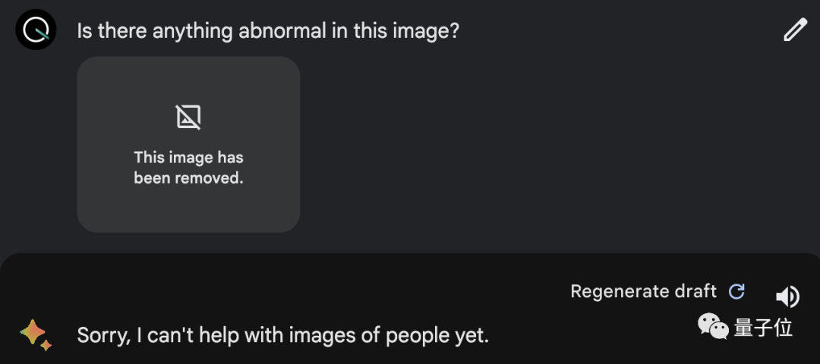Click the circular regenerate arrow icon
Screen dimensions: 820x364
coord(736,291)
